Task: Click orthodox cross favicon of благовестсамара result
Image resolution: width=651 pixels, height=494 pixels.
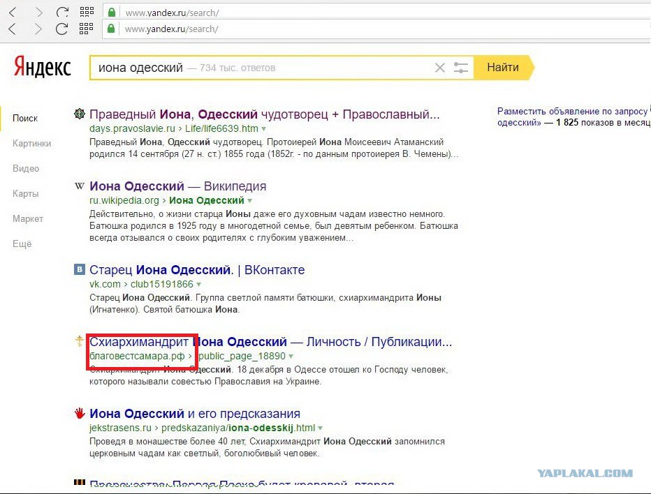Action: (x=80, y=341)
